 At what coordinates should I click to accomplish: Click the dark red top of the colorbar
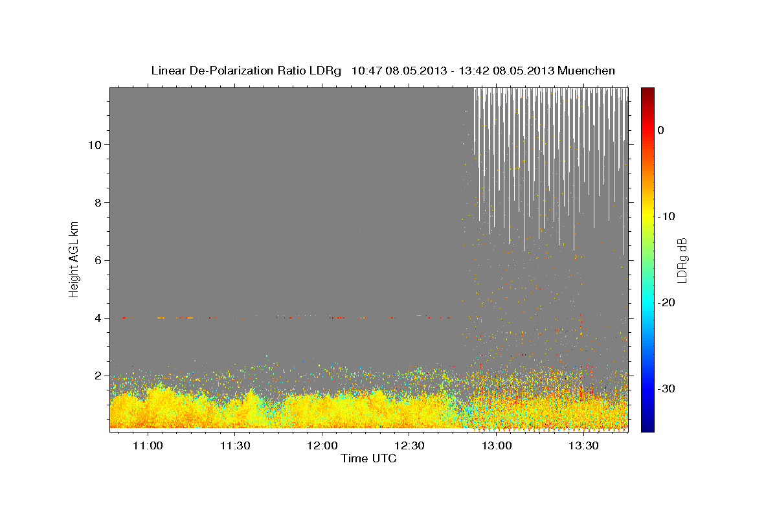click(647, 92)
